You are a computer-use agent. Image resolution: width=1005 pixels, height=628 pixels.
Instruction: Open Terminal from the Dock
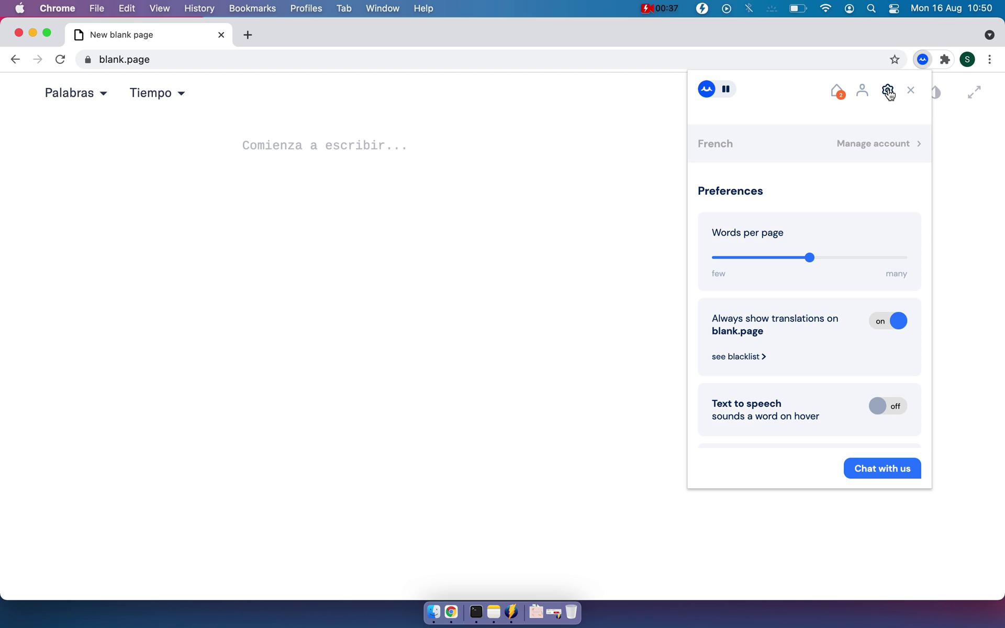476,612
